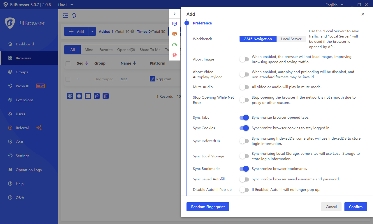Click the BitBrowser shield logo in sidebar

pyautogui.click(x=10, y=23)
